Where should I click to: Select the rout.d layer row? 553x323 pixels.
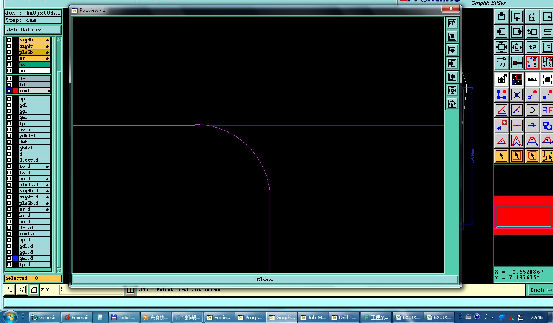[x=34, y=234]
